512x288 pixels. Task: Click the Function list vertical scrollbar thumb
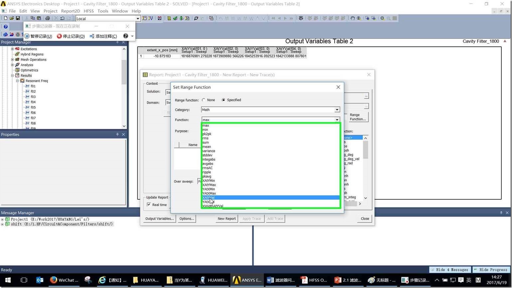click(x=365, y=150)
